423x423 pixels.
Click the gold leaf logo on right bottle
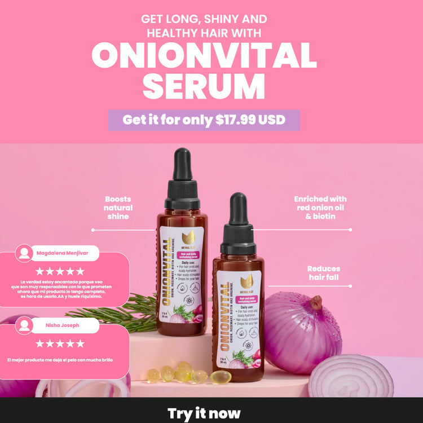(246, 281)
